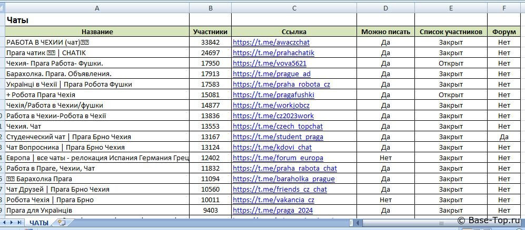Select column A header
Image resolution: width=525 pixels, height=230 pixels.
[x=97, y=8]
